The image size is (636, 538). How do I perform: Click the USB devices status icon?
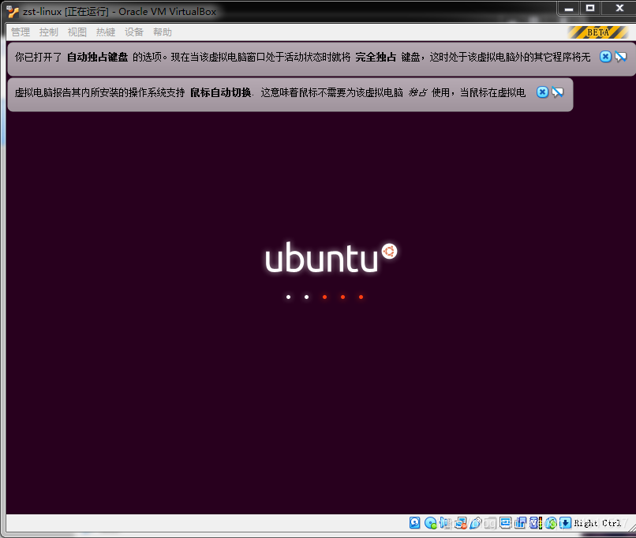point(475,523)
